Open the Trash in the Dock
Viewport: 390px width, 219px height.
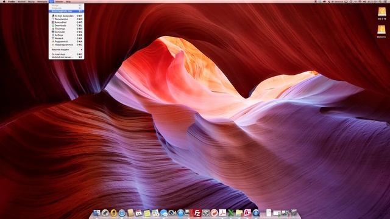[x=294, y=212]
